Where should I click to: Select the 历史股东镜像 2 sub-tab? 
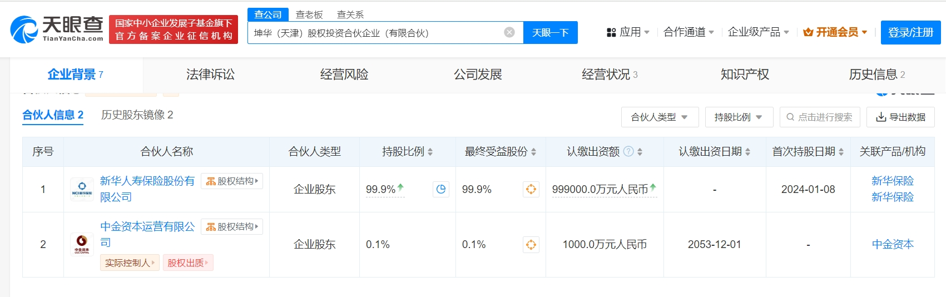click(137, 115)
